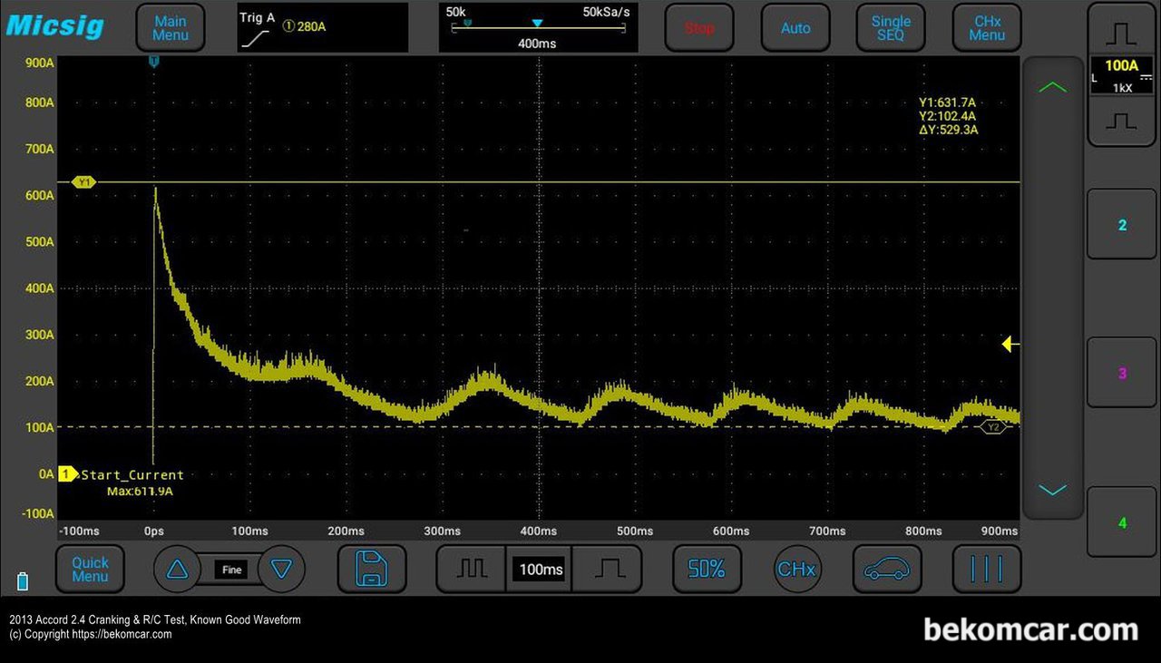Image resolution: width=1161 pixels, height=663 pixels.
Task: Run Auto setup
Action: point(795,28)
